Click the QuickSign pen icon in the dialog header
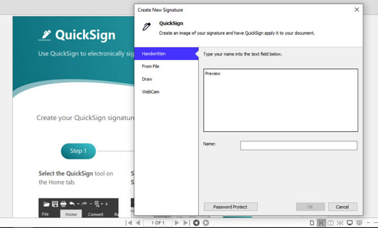Viewport: 378px width, 228px height. coord(147,27)
